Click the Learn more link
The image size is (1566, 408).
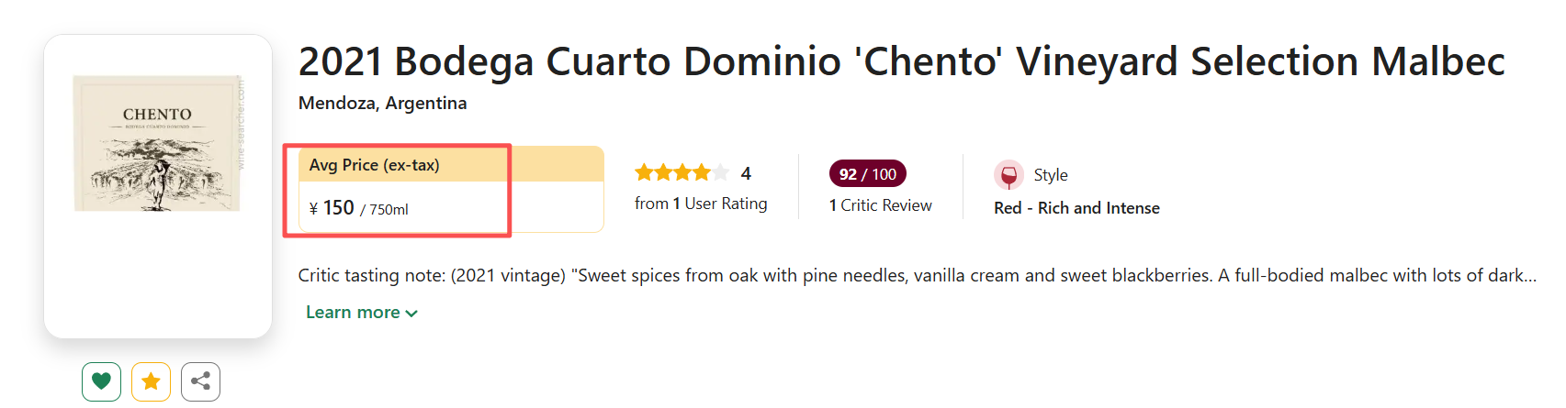pos(353,313)
